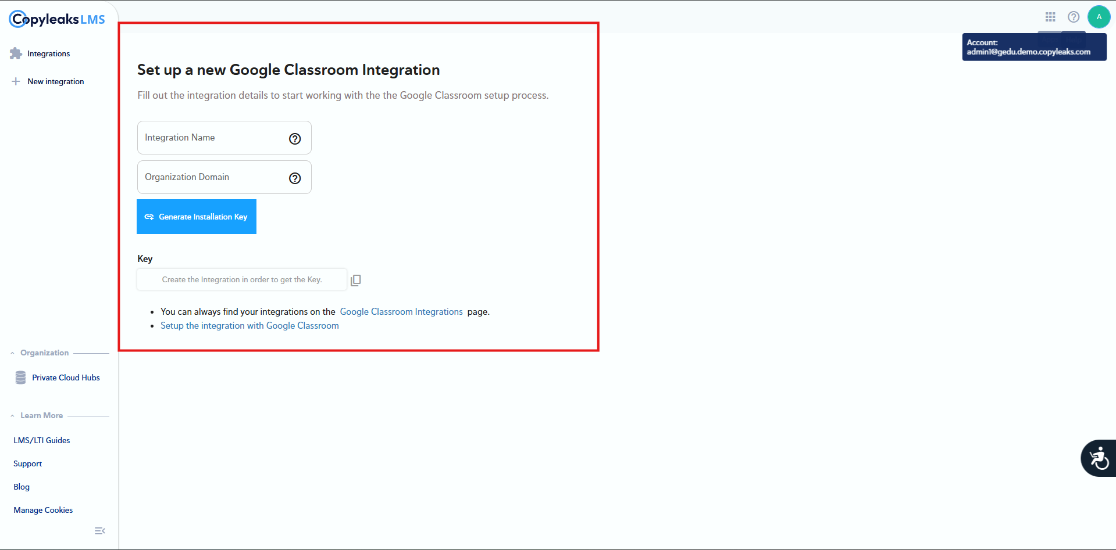Open the account avatar menu
Viewport: 1116px width, 550px height.
[x=1099, y=17]
